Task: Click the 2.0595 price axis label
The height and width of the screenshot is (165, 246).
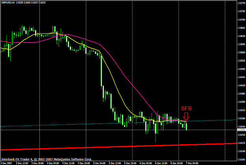Action: (242, 44)
